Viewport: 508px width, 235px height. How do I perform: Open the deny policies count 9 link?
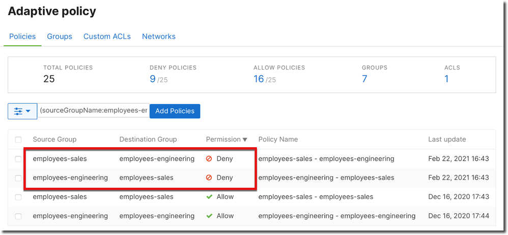click(x=153, y=79)
